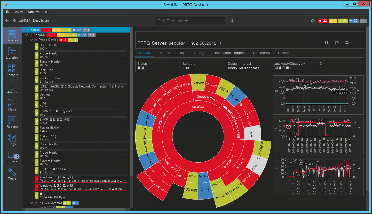Switch to the Settings tab
This screenshot has height=214, width=372.
coord(199,53)
